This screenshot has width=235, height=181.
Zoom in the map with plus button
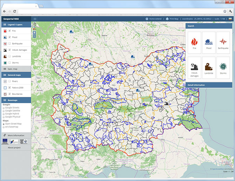click(34, 33)
